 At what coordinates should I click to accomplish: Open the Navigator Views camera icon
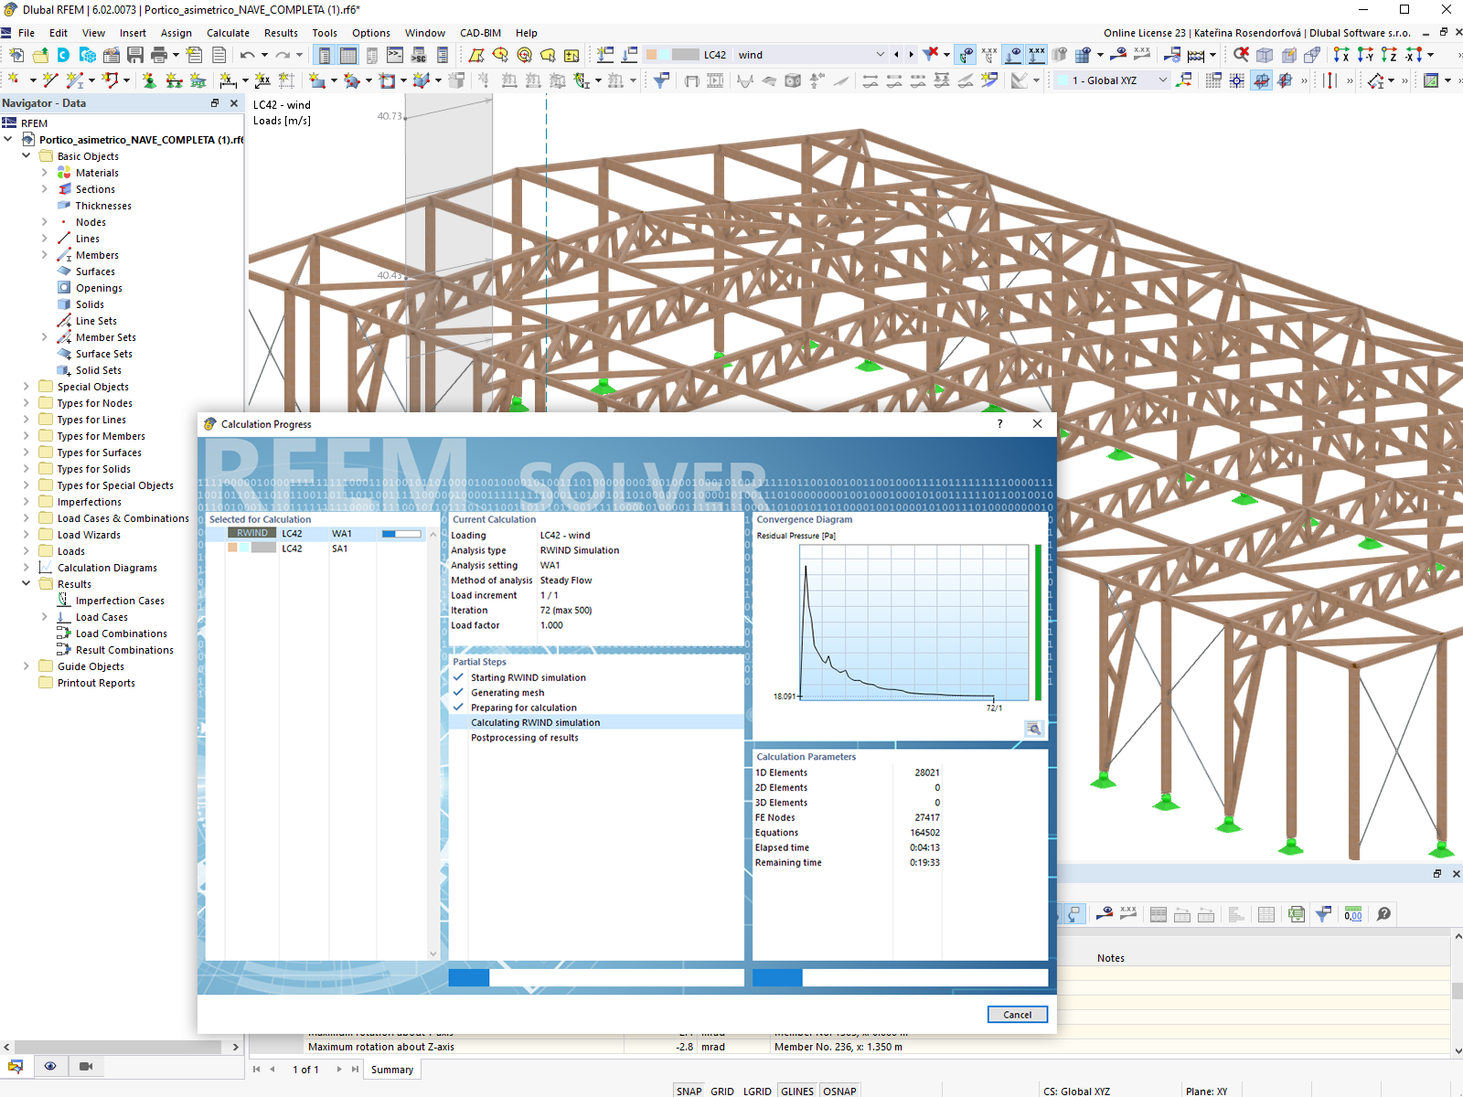point(86,1066)
